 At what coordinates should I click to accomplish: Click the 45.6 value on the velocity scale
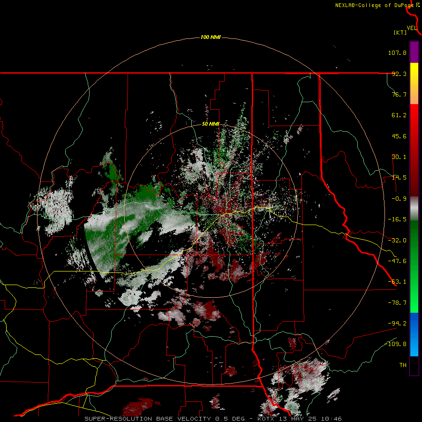coord(399,136)
